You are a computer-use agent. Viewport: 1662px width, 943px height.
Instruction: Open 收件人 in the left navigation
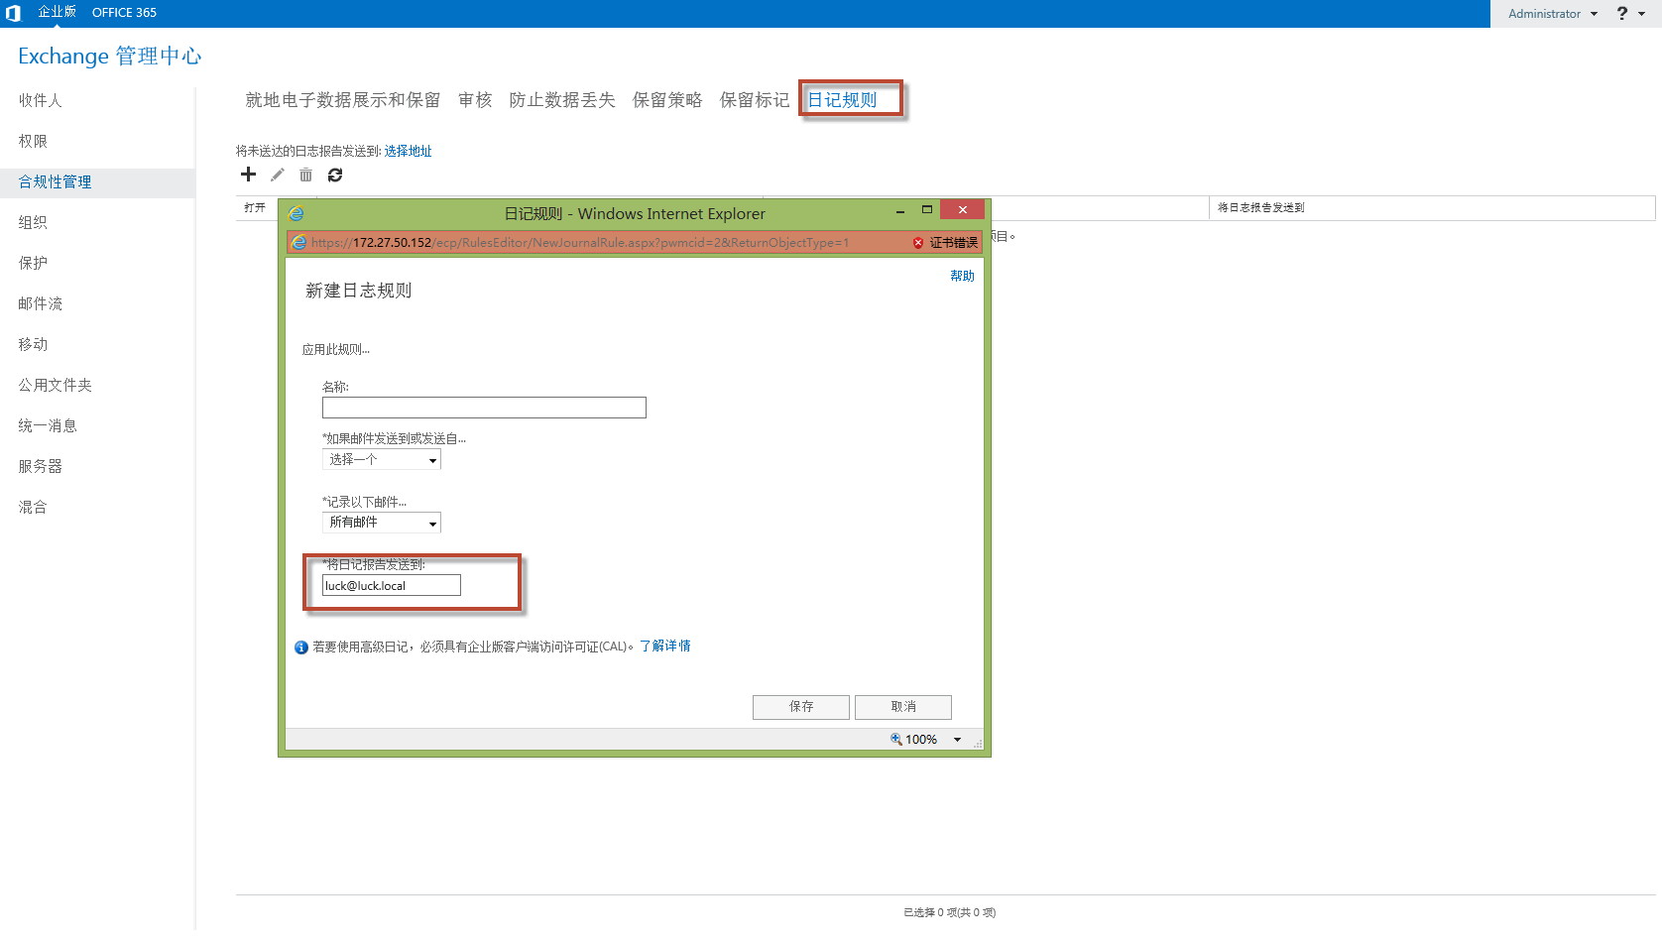pyautogui.click(x=40, y=100)
